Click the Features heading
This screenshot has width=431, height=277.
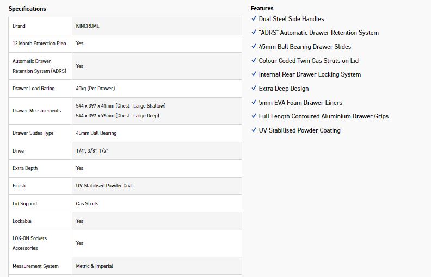[x=262, y=8]
